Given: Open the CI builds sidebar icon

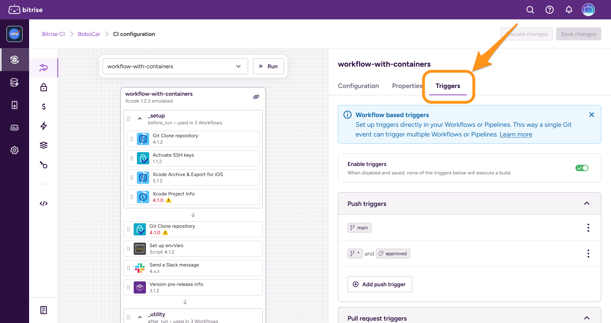Looking at the screenshot, I should tap(15, 60).
